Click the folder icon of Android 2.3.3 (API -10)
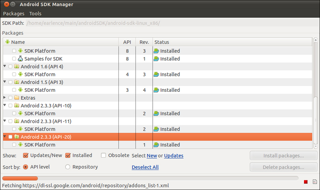 point(17,106)
